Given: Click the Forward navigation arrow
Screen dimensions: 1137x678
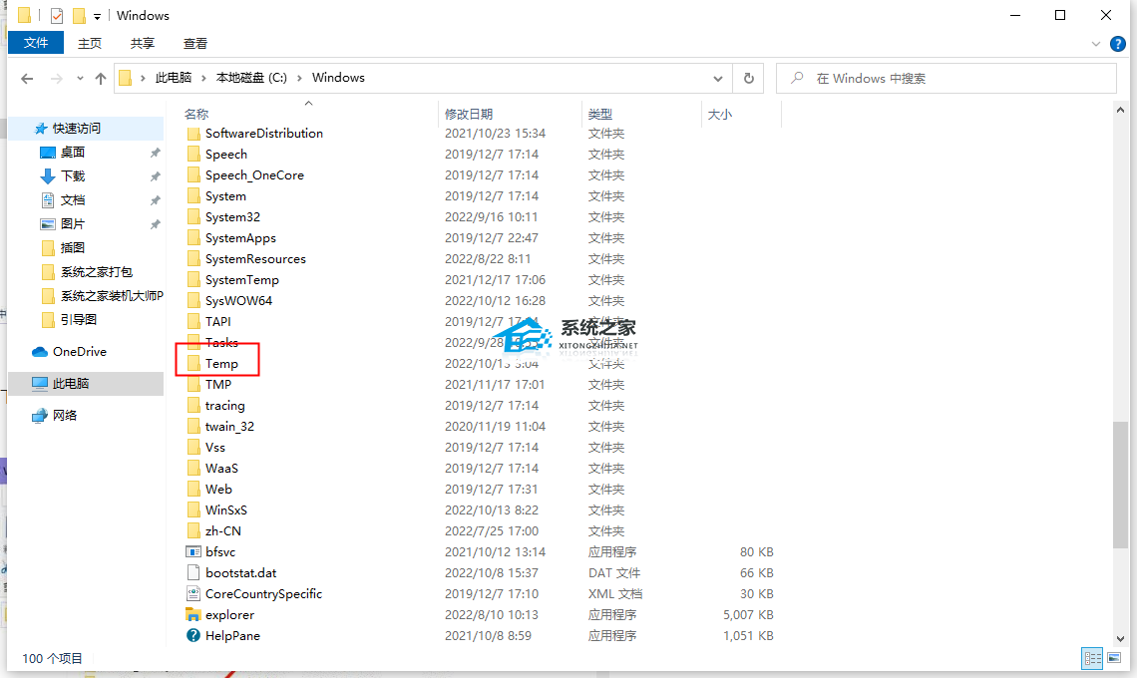Looking at the screenshot, I should (56, 79).
